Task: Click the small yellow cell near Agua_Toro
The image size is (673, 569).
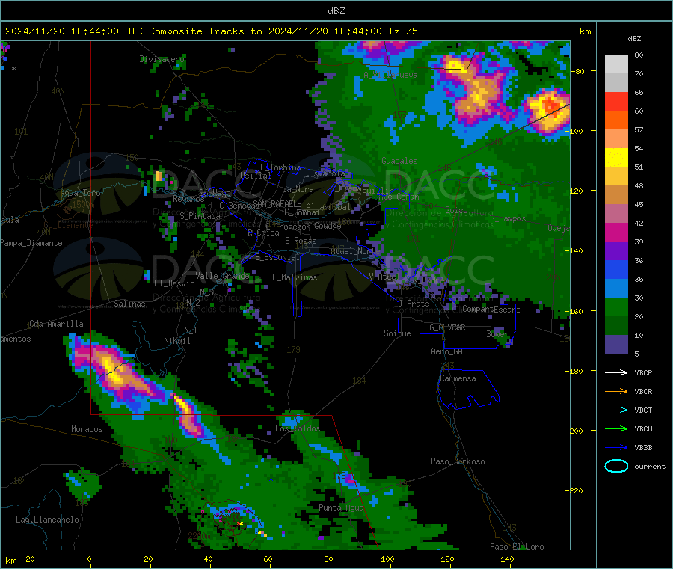Action: coord(158,176)
